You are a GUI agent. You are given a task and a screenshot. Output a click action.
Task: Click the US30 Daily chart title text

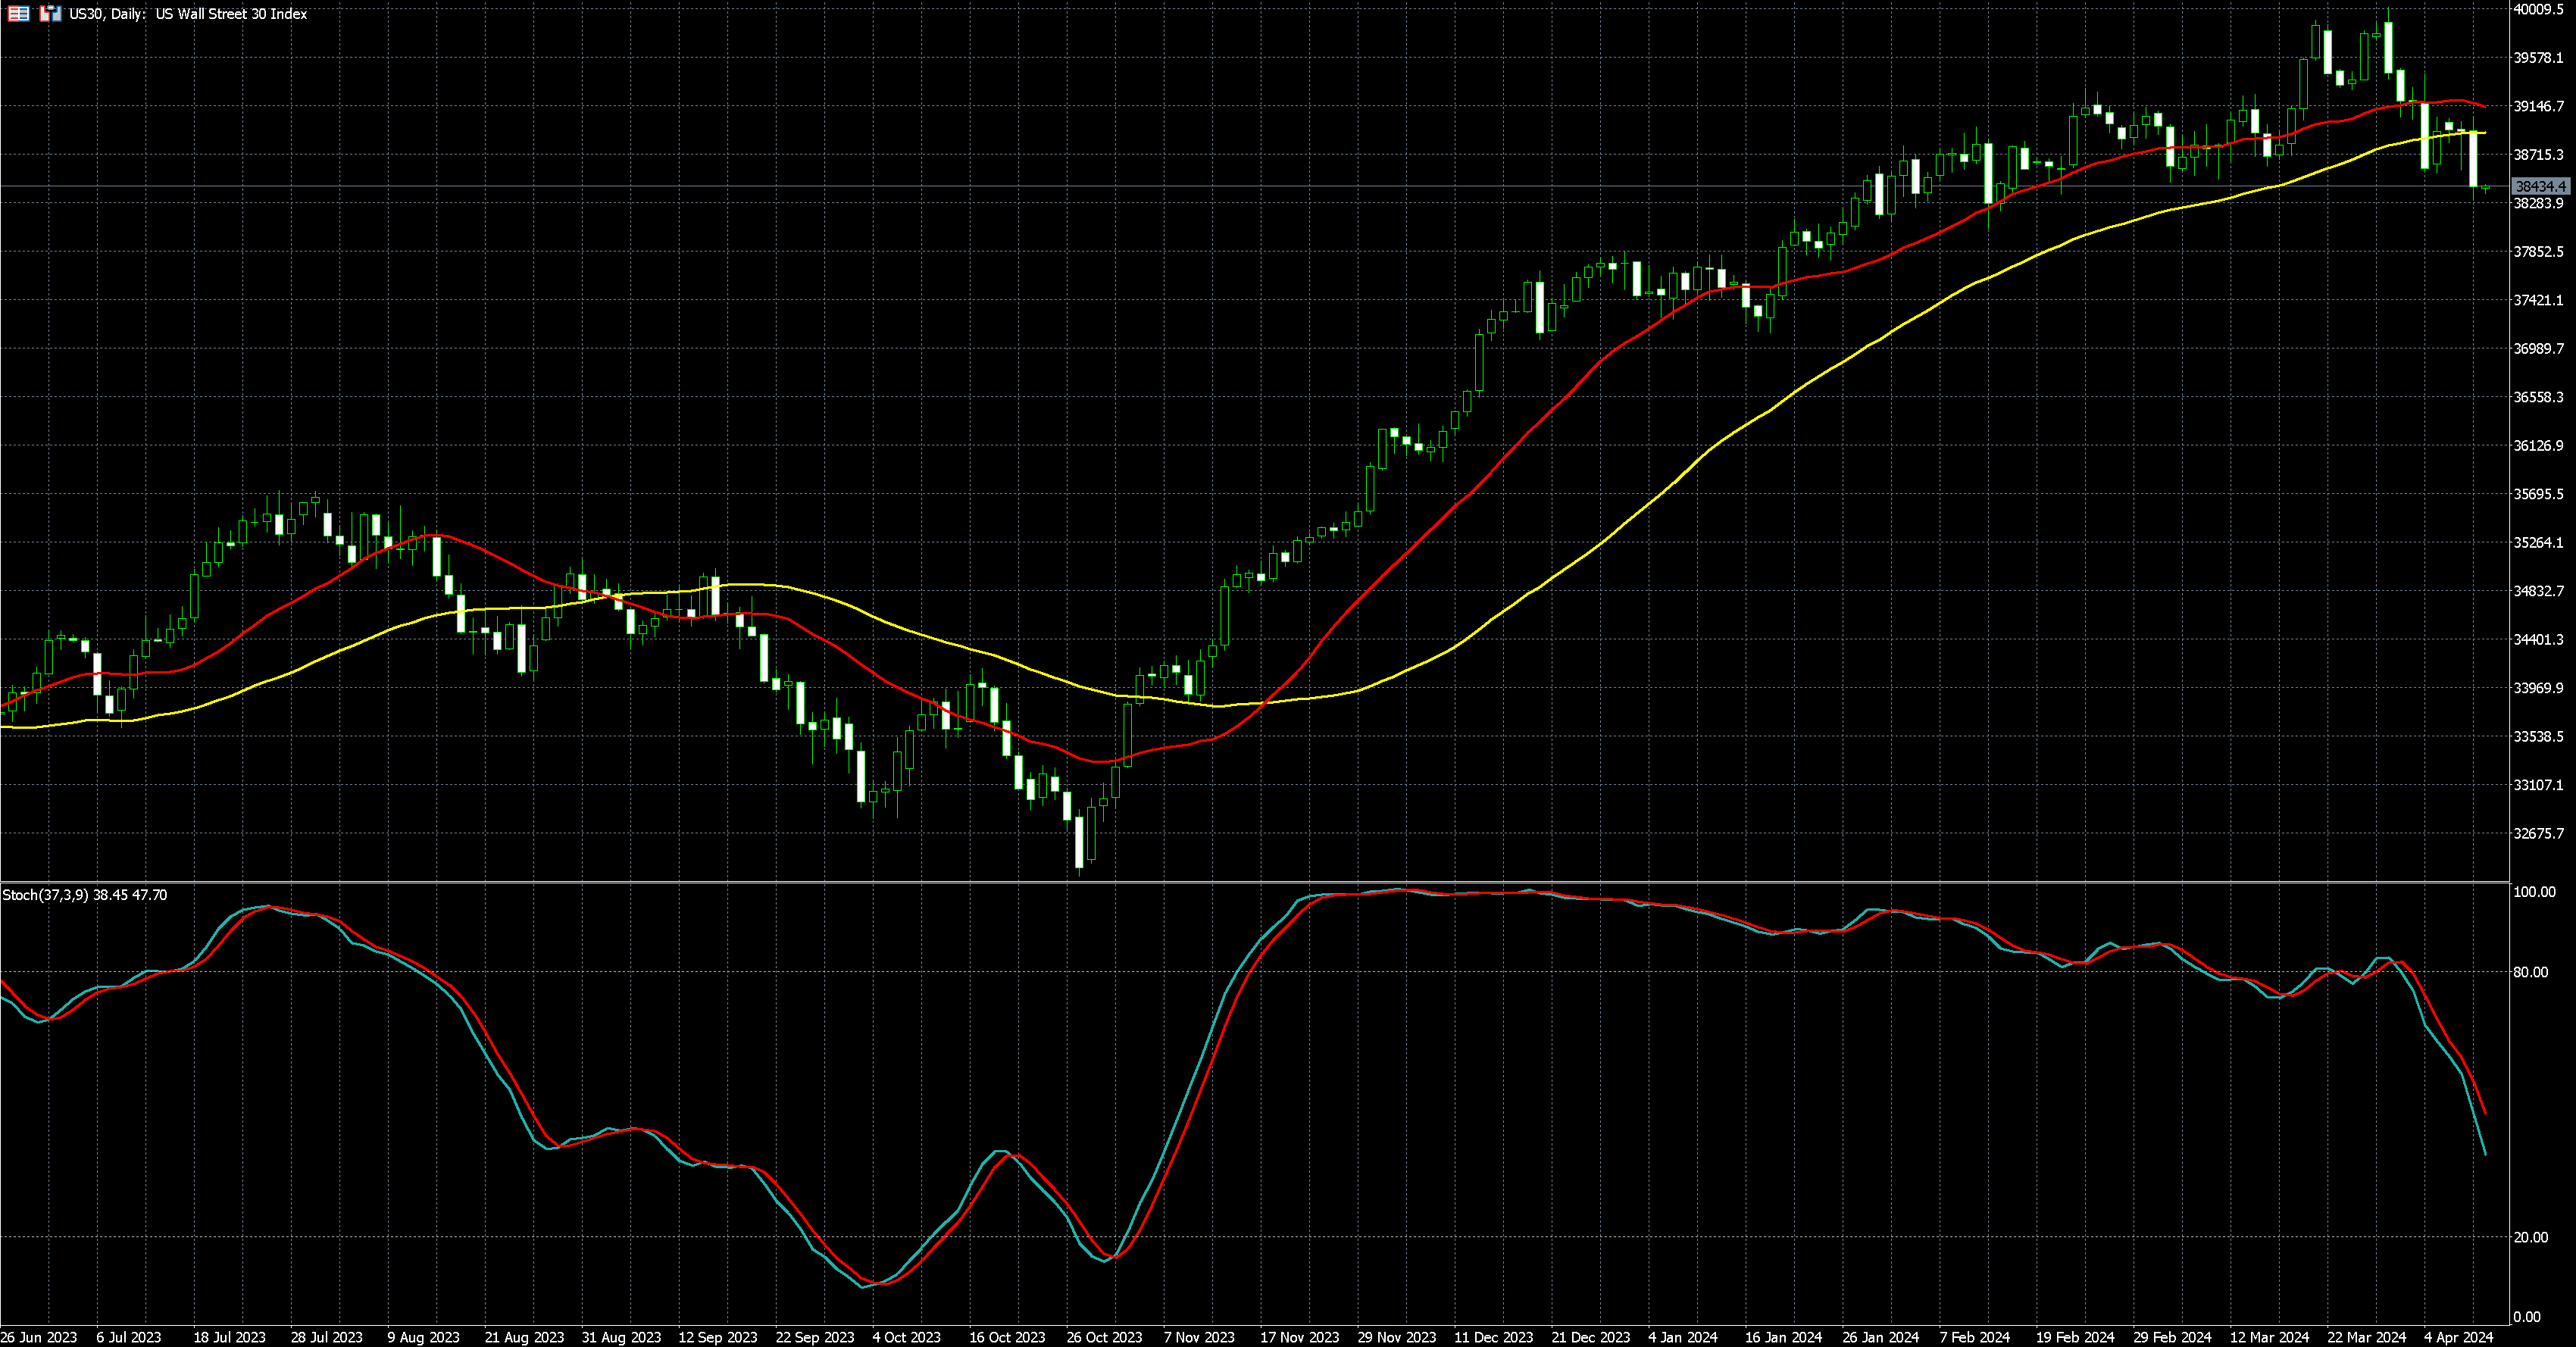(x=188, y=14)
